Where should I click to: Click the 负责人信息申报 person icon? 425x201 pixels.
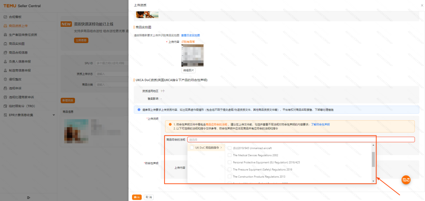coord(5,62)
